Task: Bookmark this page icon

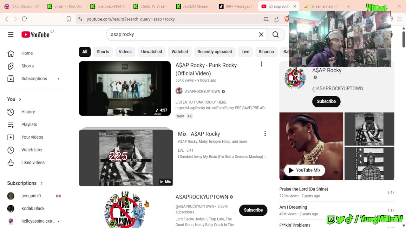Action: (69, 19)
